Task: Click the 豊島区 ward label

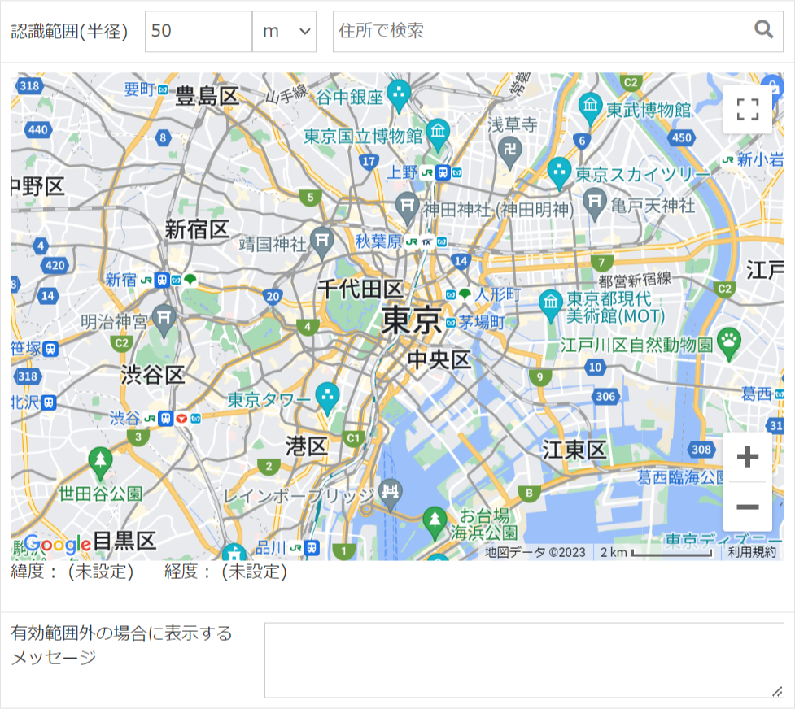Action: pyautogui.click(x=207, y=96)
